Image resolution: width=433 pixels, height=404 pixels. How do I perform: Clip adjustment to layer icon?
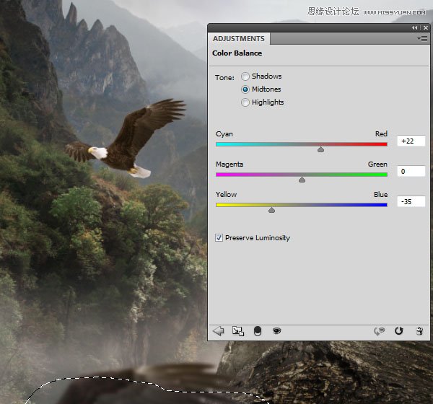(x=258, y=331)
